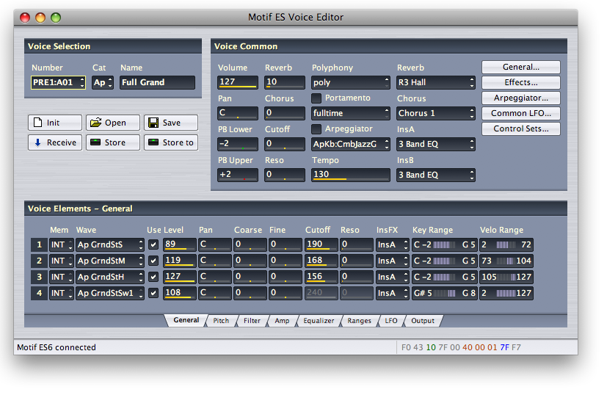Click the Volume 127 slider field
607x395 pixels.
pyautogui.click(x=238, y=83)
